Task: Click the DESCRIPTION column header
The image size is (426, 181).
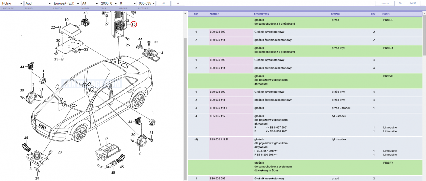Action: coord(261,14)
